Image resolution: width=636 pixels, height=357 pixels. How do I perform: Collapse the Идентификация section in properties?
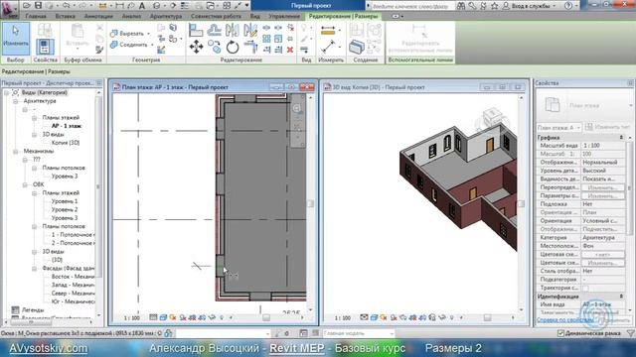point(621,297)
